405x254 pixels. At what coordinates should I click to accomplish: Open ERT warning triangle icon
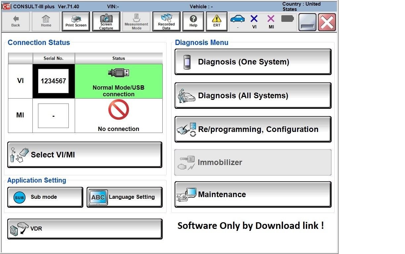(217, 21)
